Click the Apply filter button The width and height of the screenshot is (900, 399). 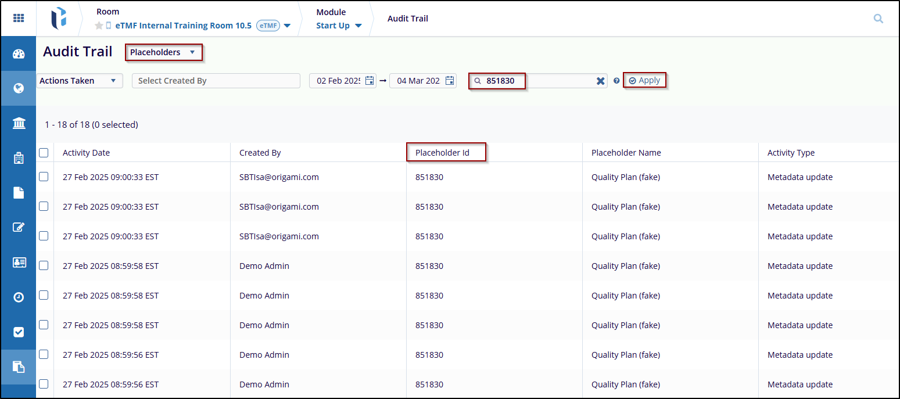(644, 81)
